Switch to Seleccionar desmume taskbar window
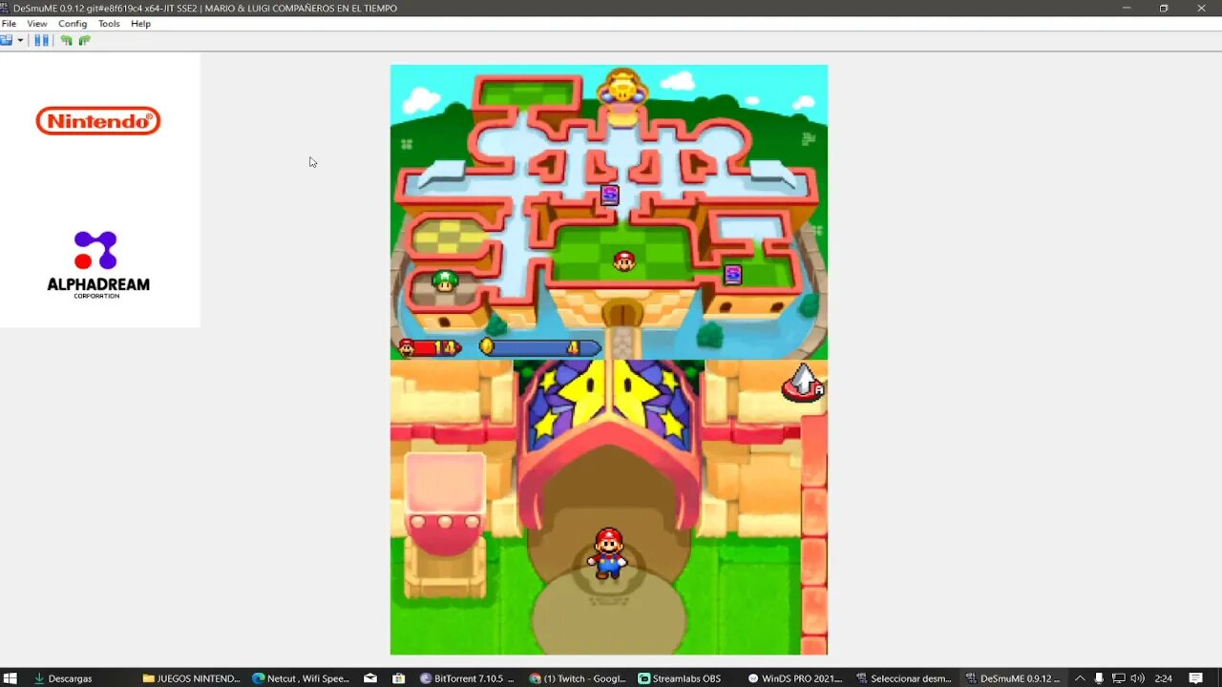The image size is (1222, 687). [905, 678]
